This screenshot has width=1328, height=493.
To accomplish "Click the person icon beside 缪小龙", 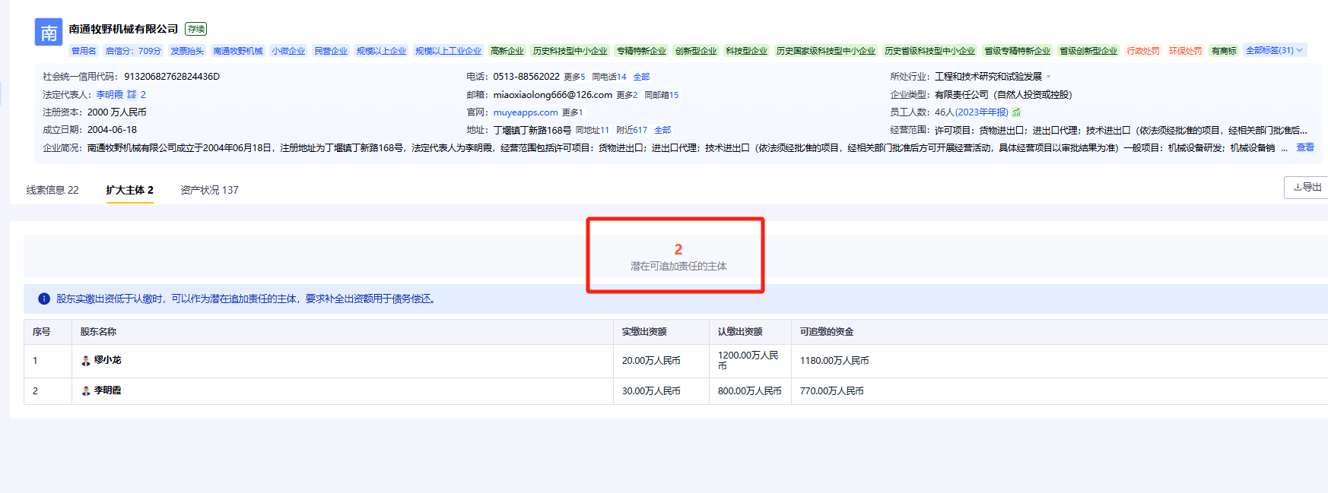I will pos(86,361).
